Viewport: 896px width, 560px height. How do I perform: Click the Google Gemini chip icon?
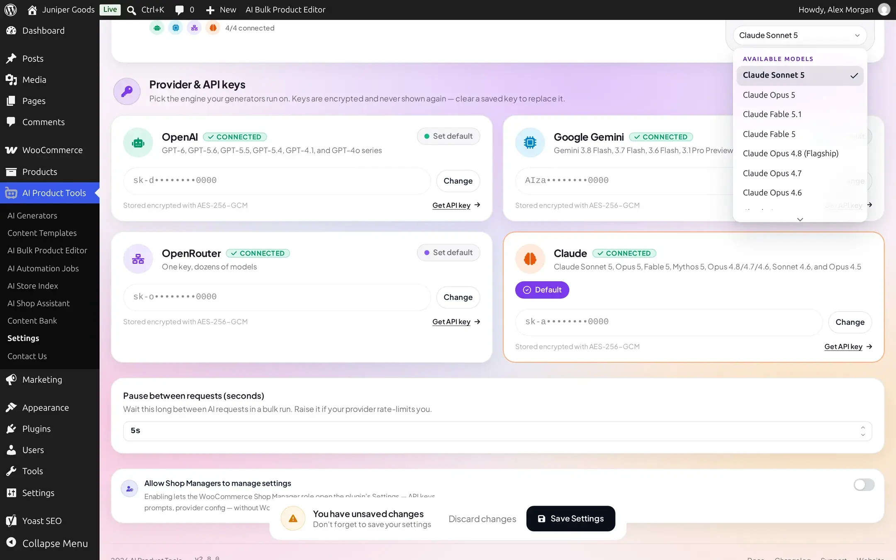point(530,143)
